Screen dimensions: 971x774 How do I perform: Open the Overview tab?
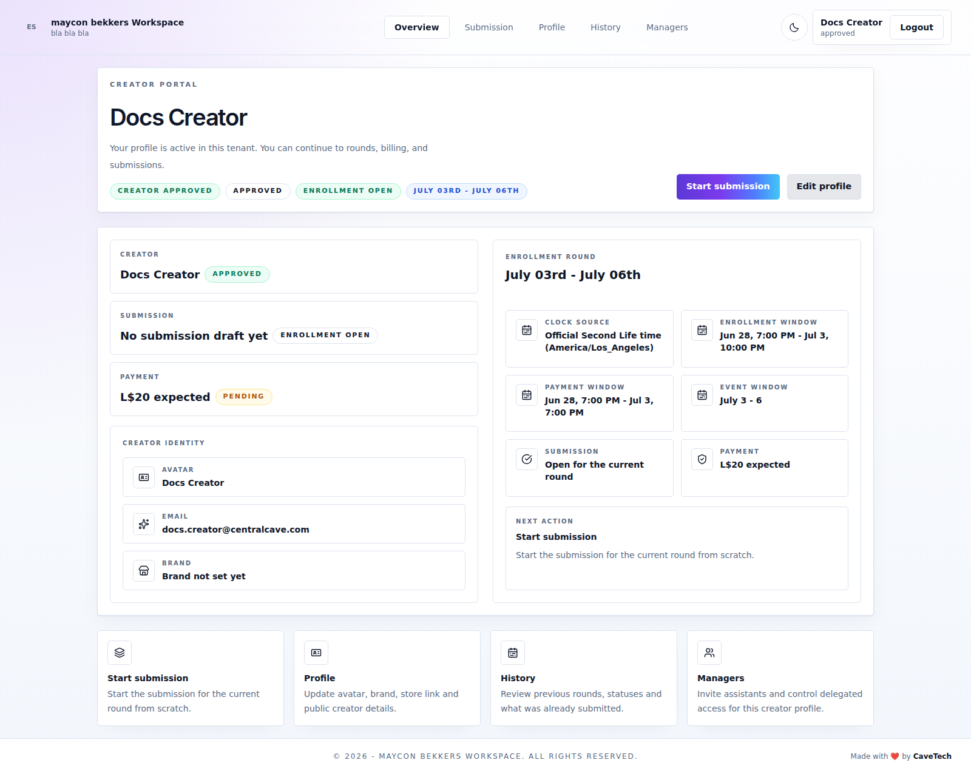point(416,27)
